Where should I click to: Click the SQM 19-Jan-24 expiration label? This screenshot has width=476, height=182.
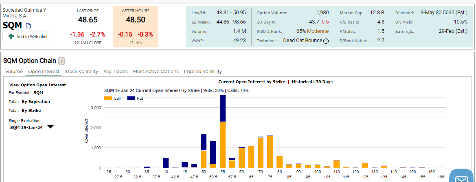(26, 128)
